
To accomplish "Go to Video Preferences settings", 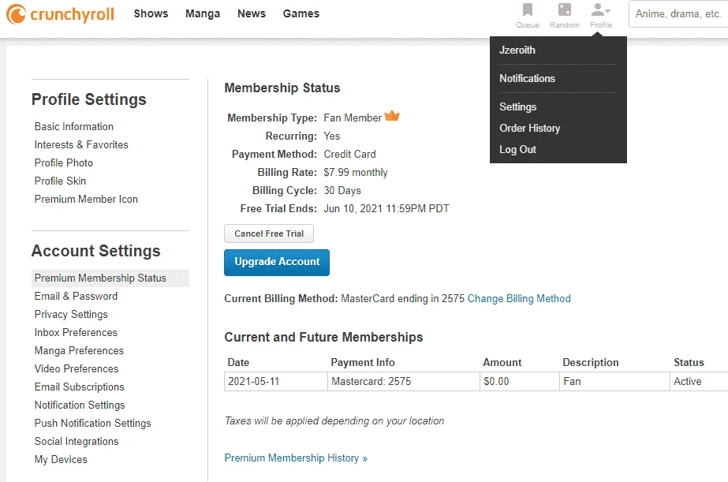I will coord(77,368).
